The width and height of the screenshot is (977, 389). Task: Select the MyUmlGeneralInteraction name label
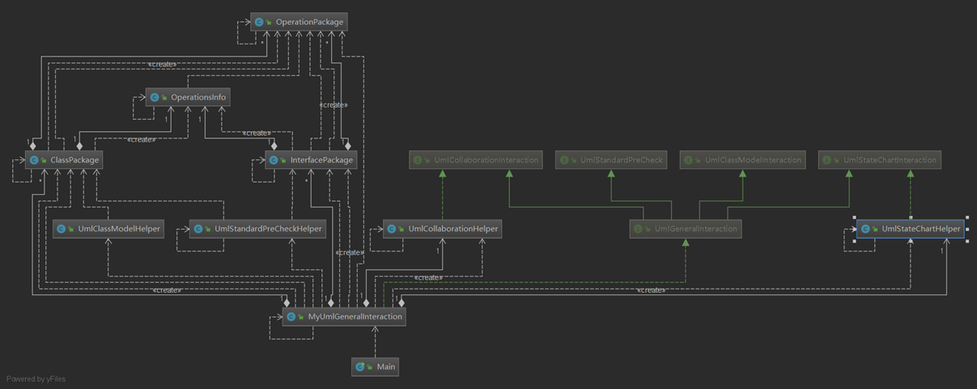[x=355, y=316]
